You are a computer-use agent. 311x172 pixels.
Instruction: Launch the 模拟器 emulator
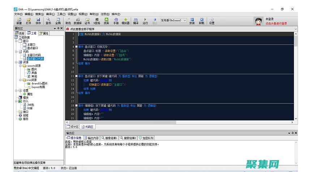[x=125, y=21]
